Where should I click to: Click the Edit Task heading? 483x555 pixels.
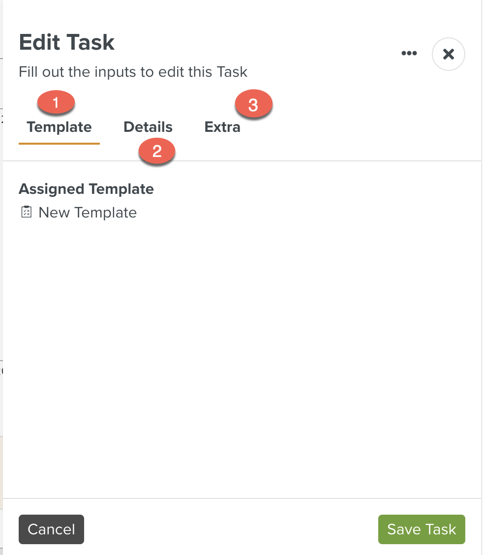(67, 43)
